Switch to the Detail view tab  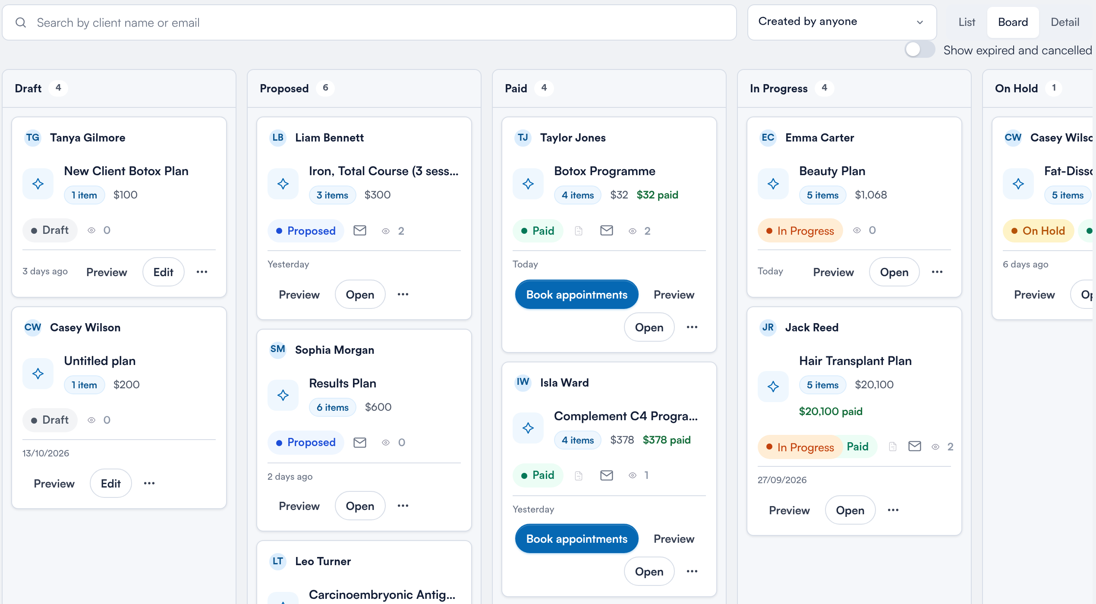coord(1065,22)
